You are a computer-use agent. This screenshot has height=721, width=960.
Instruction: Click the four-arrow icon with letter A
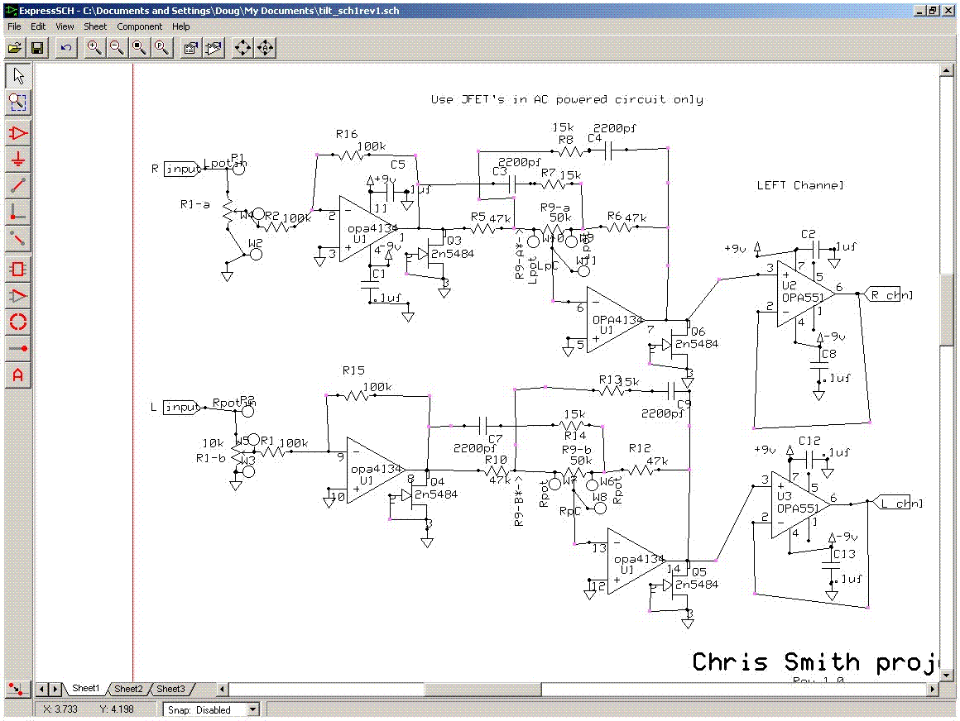click(x=265, y=48)
